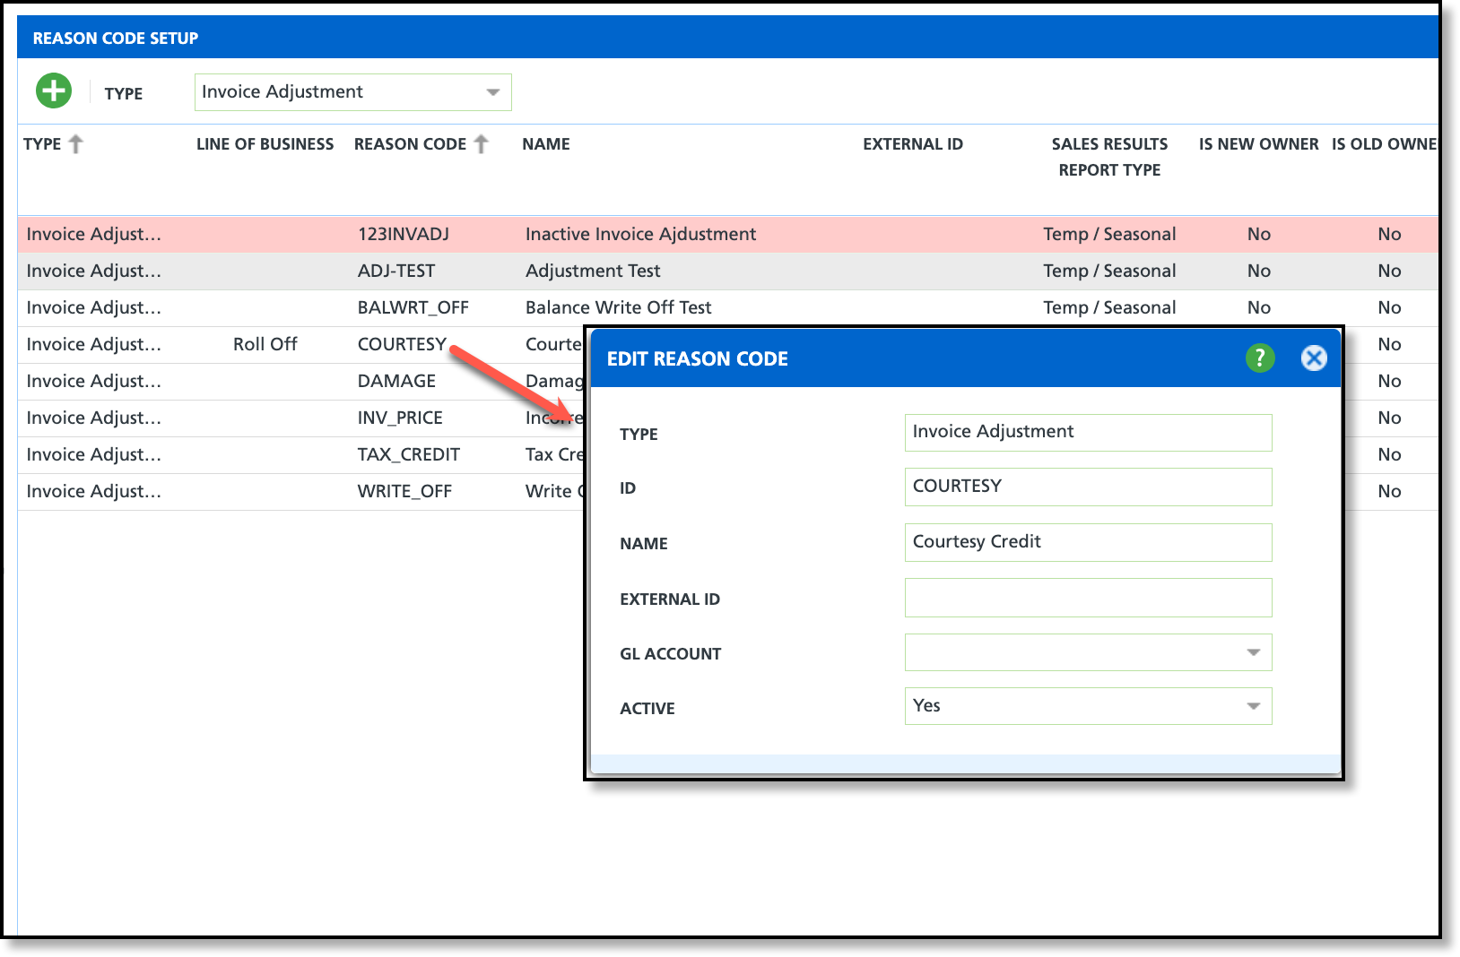Sort by SALES RESULTS REPORT TYPE header

tap(1109, 157)
